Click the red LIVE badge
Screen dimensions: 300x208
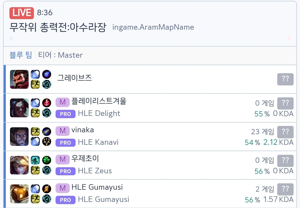pos(22,13)
